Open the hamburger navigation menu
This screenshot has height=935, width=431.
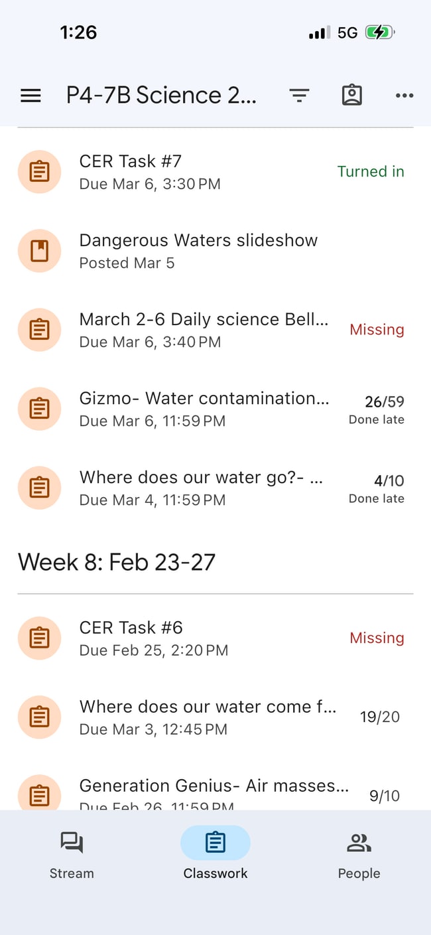[31, 96]
